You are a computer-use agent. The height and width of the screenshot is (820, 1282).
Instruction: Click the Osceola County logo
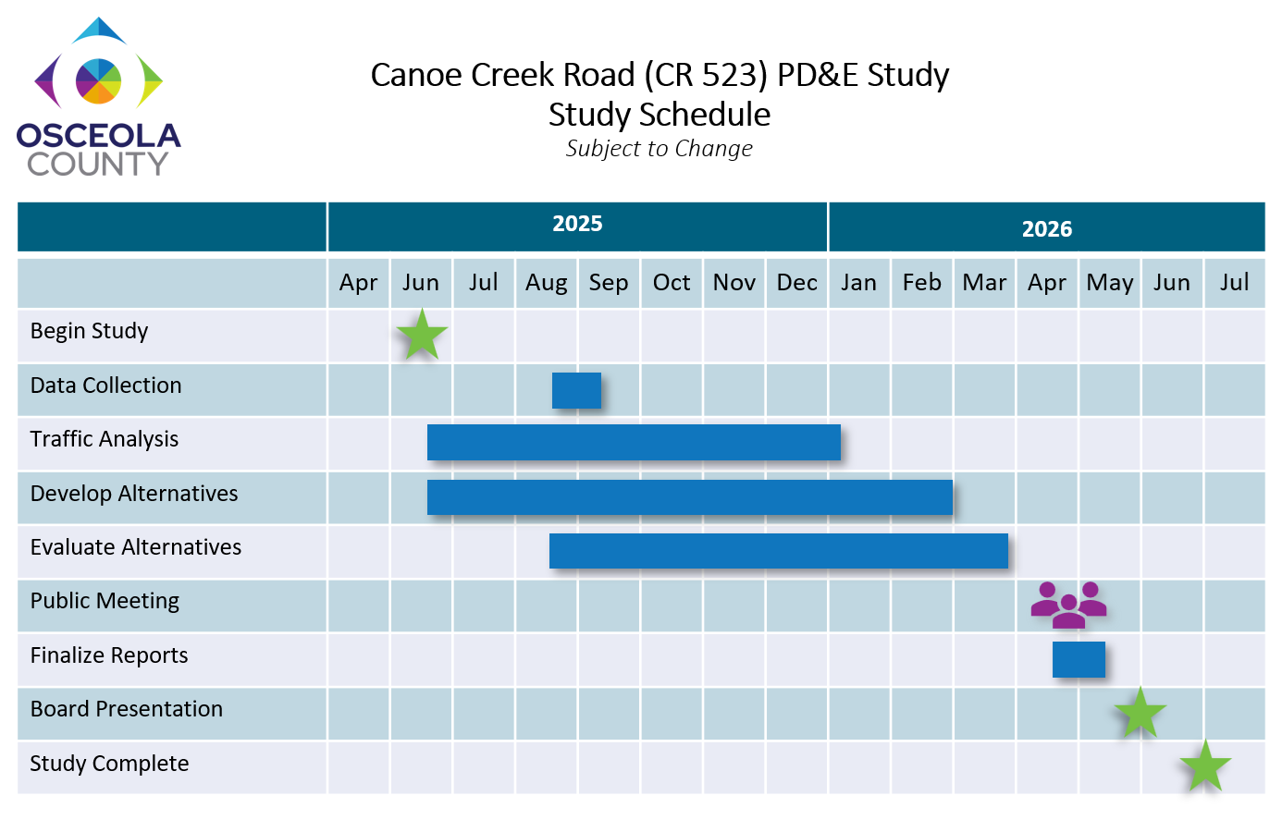point(98,97)
